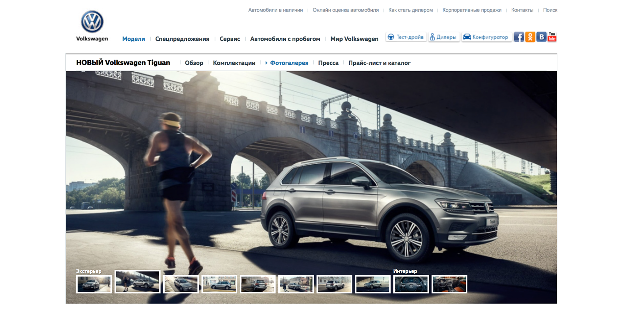
Task: Open the Конфигуратор button
Action: coord(486,37)
